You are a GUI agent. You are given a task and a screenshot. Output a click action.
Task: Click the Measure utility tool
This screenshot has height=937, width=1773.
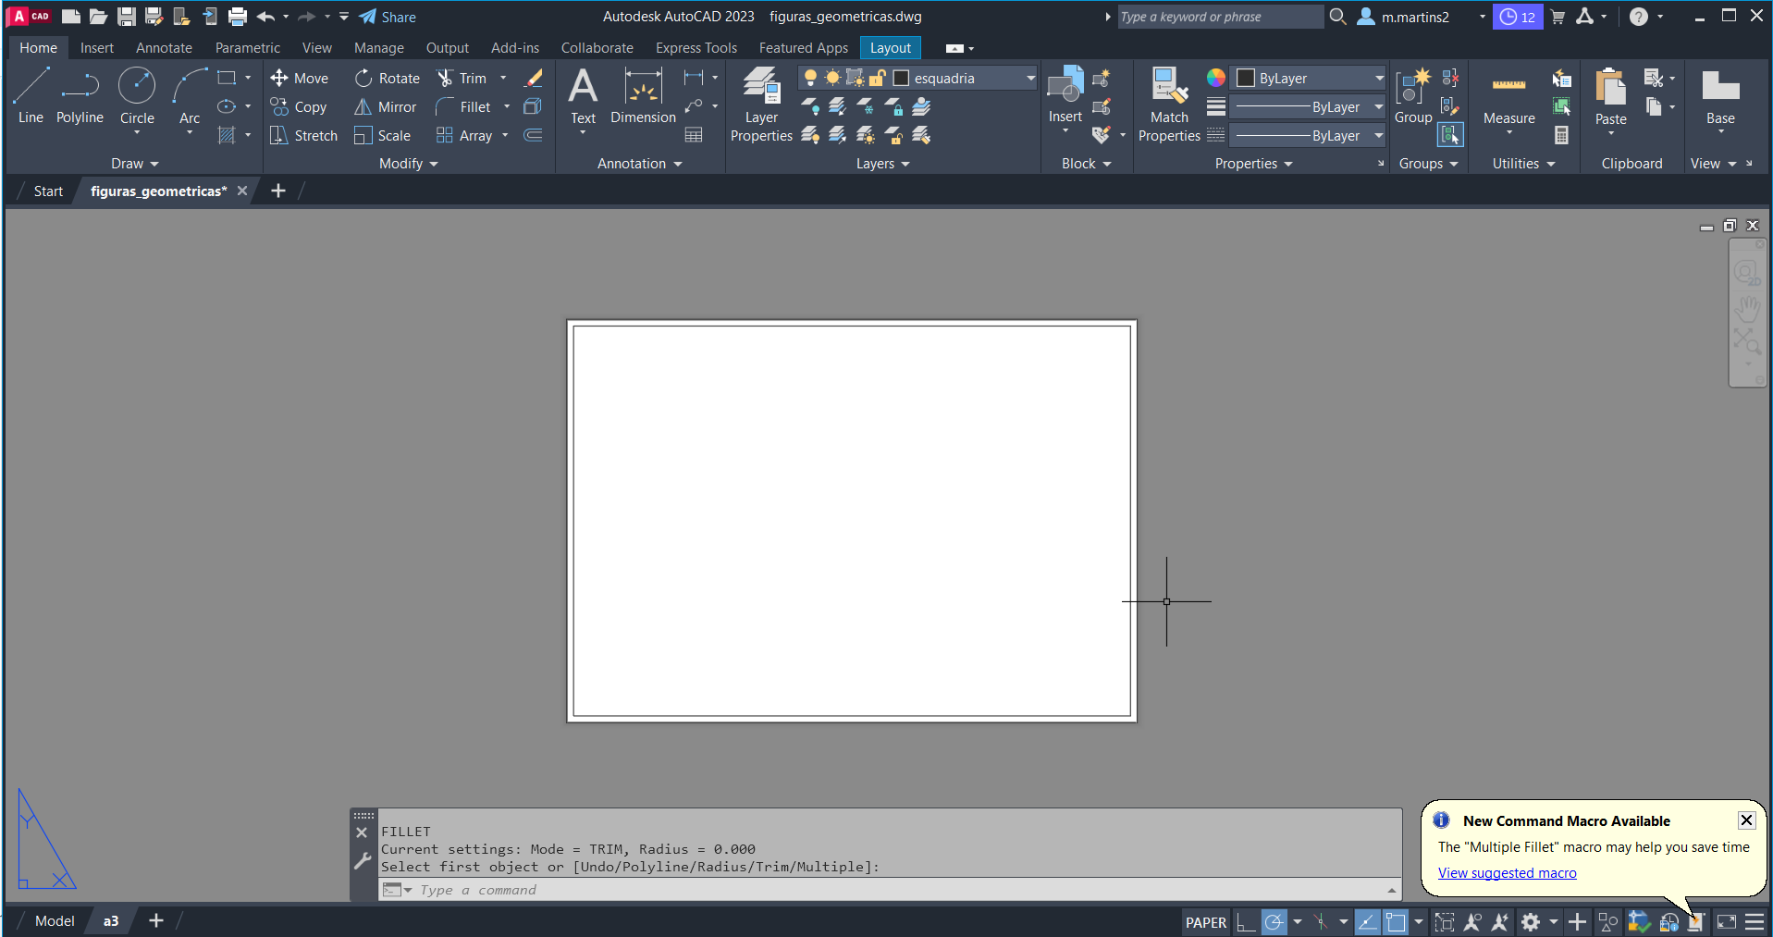click(x=1508, y=97)
